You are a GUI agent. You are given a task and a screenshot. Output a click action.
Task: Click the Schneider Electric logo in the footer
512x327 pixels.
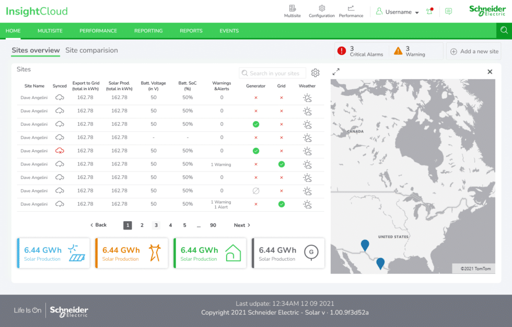tap(69, 312)
